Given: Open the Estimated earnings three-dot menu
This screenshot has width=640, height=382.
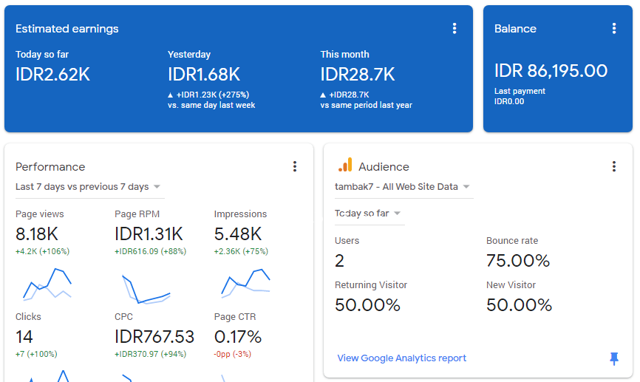Looking at the screenshot, I should tap(455, 29).
